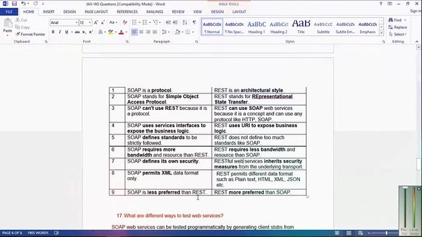Click the Bullets list icon

135,22
